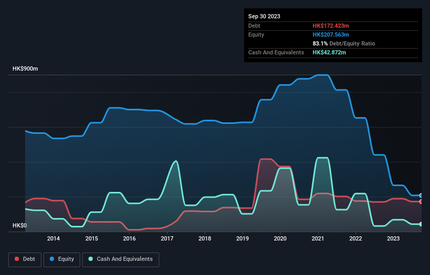430x275 pixels.
Task: Click the HK$900m axis label
Action: (x=25, y=68)
